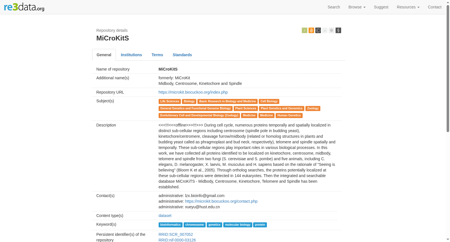Click 'Plant Genetics and Genomics' subject tag
This screenshot has width=450, height=242.
click(282, 108)
